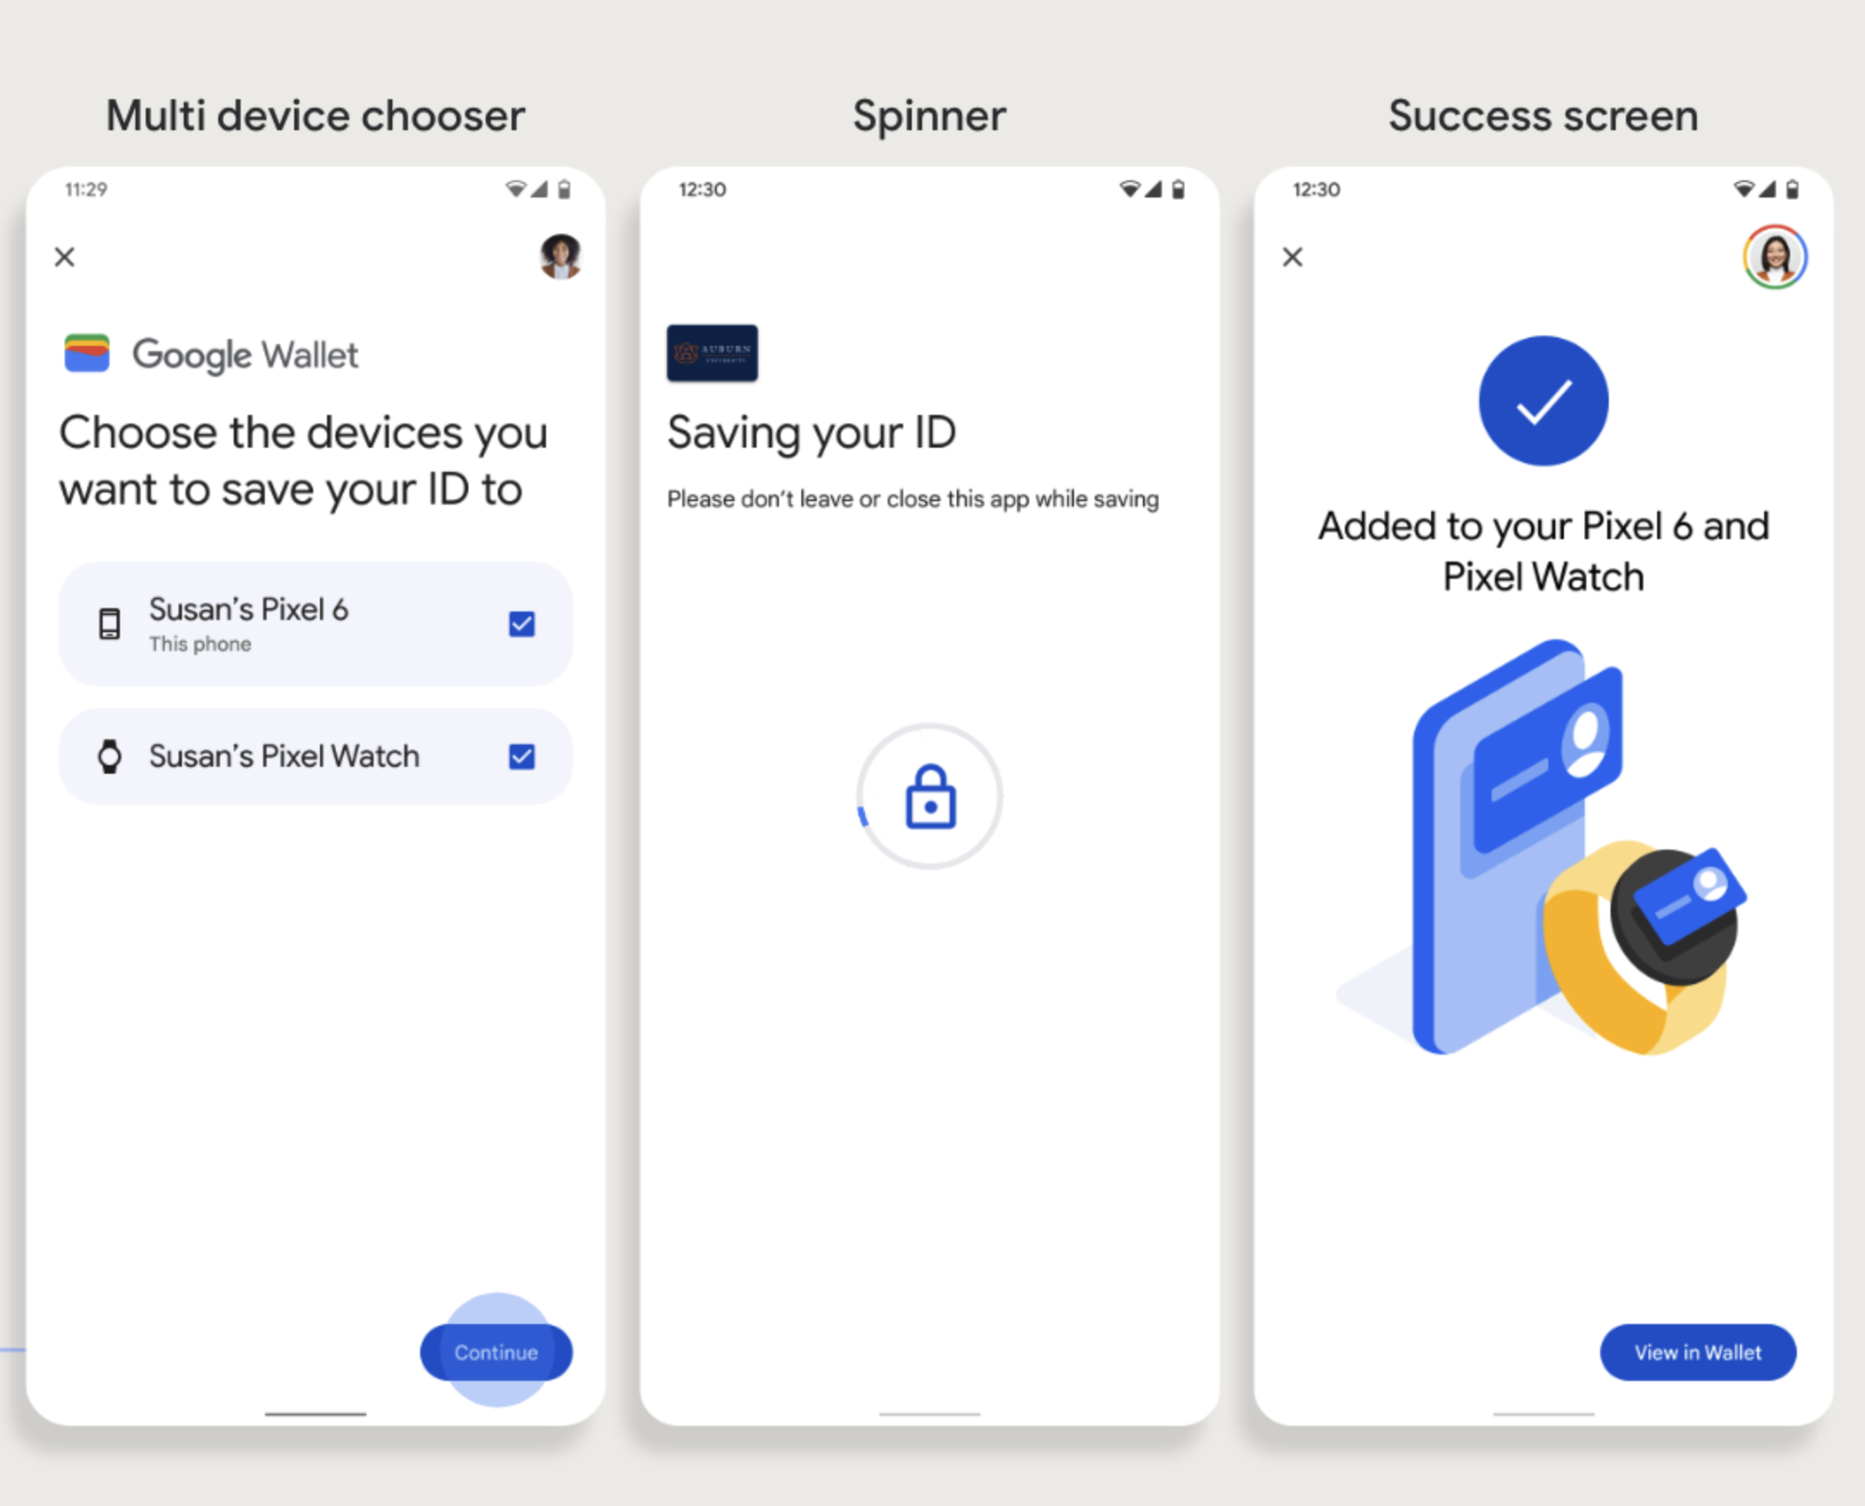Click close X on success screen

(1295, 257)
